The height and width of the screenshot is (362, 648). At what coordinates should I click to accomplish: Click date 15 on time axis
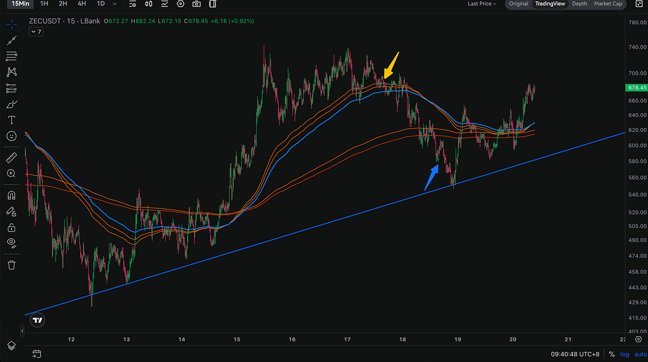237,339
